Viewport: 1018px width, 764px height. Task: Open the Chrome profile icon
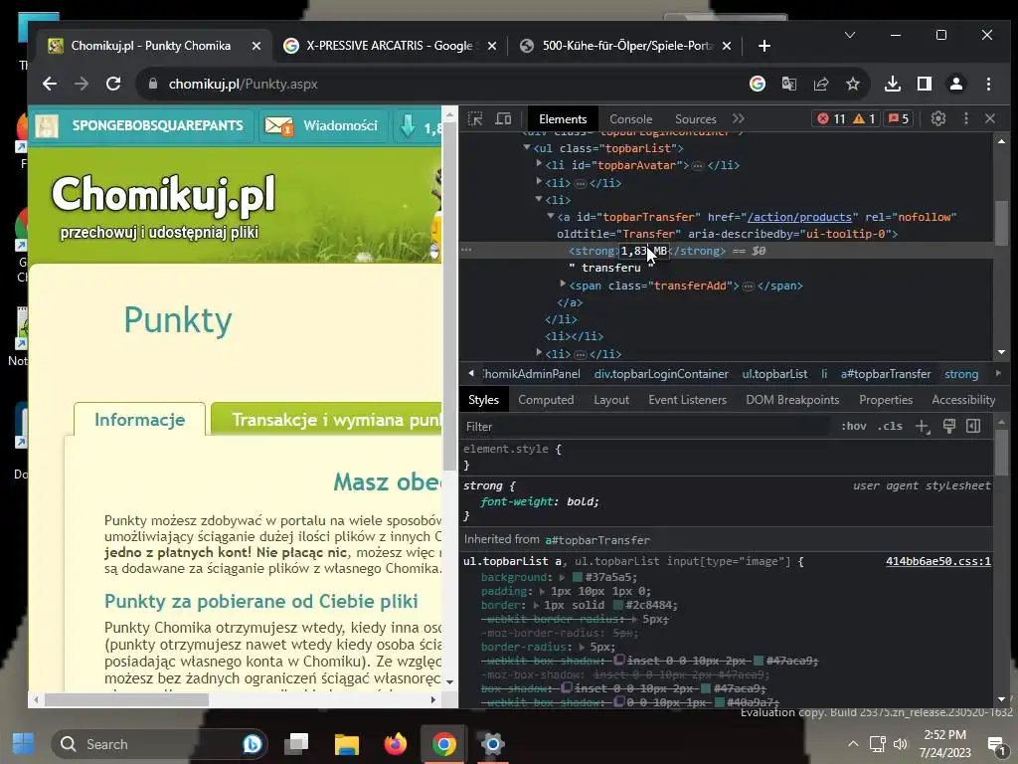(x=956, y=84)
